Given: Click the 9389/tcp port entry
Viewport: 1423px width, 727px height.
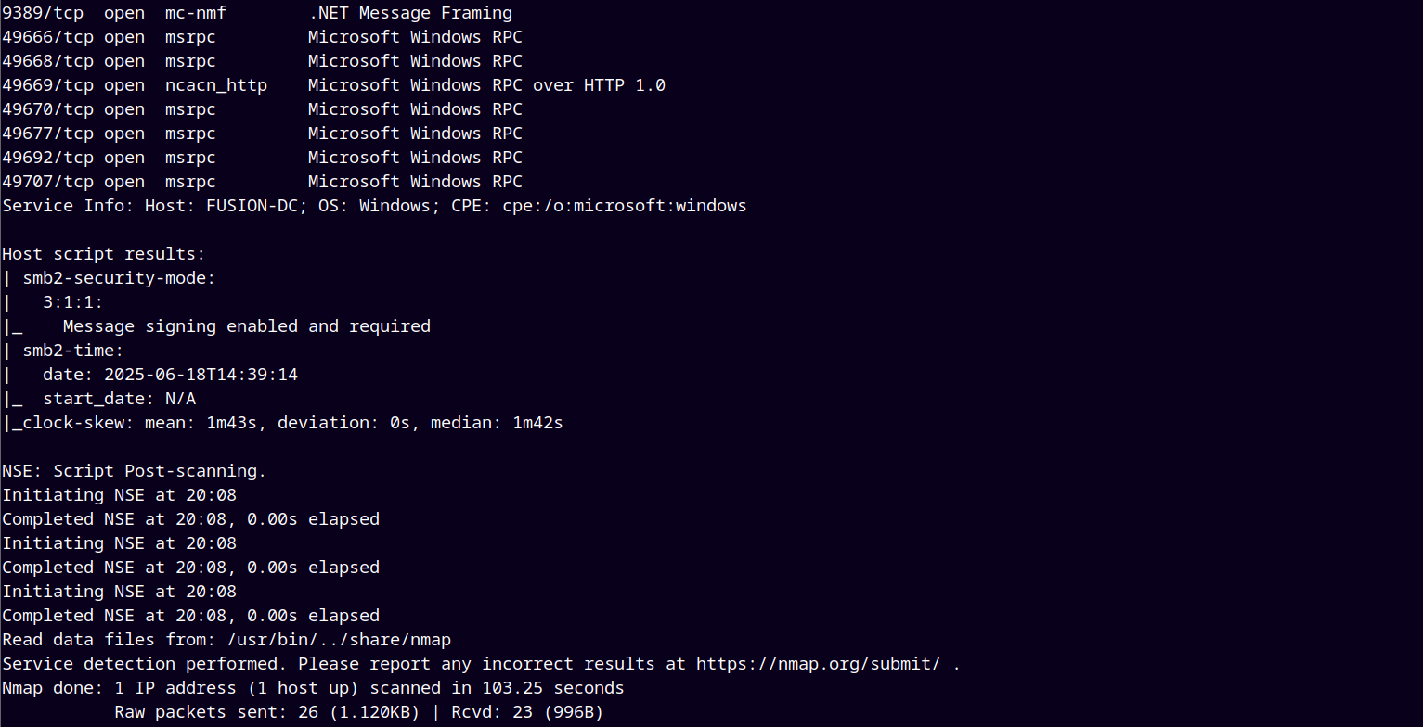Looking at the screenshot, I should [43, 13].
